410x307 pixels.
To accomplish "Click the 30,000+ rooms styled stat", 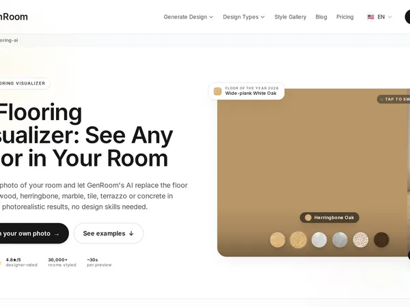I will coord(62,263).
